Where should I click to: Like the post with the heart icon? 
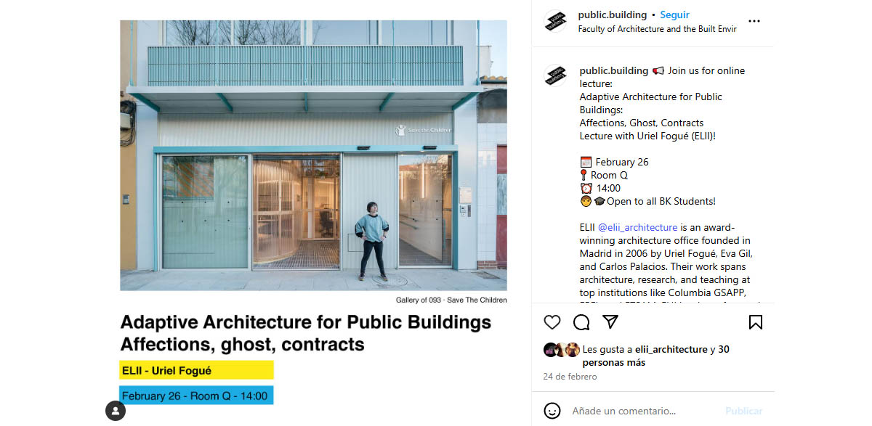(x=552, y=322)
